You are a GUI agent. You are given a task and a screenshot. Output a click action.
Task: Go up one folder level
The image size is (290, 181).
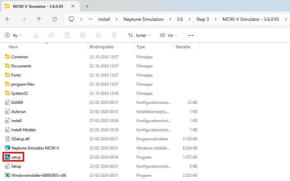click(x=39, y=19)
